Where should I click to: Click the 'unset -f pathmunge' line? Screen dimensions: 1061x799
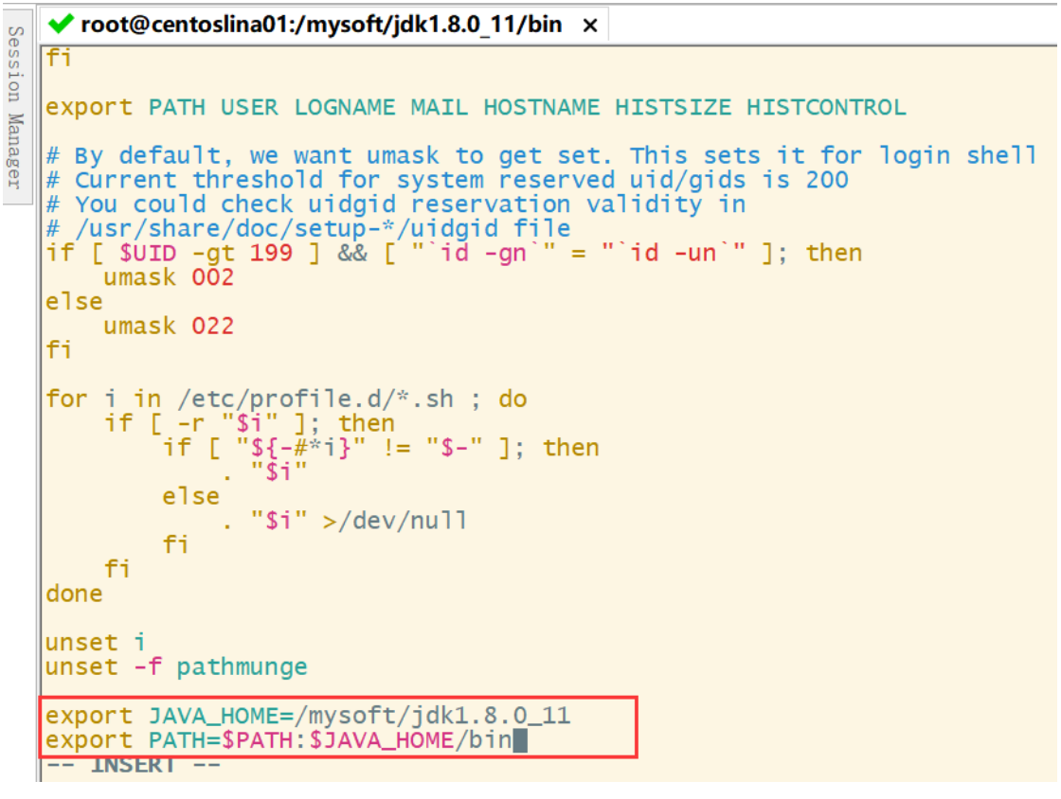point(176,667)
